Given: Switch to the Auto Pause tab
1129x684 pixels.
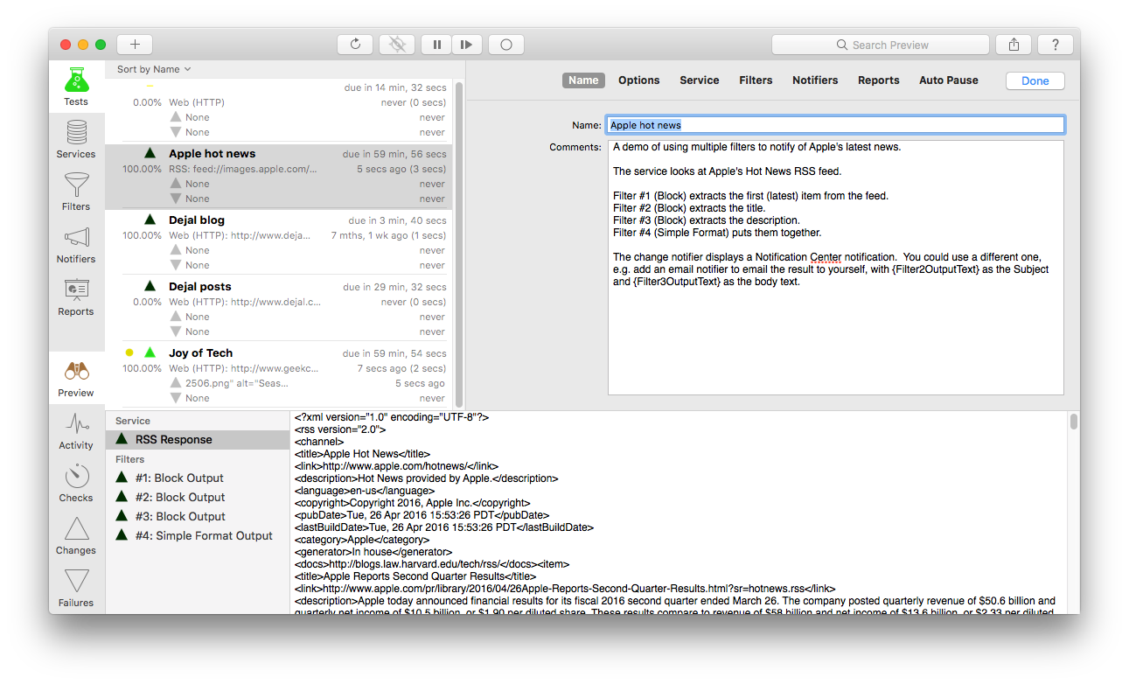Looking at the screenshot, I should point(949,80).
